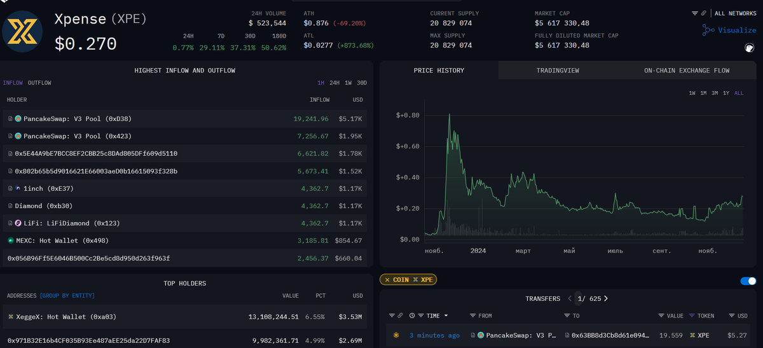Open address 0x971B32E16b4CF035B93 in Top Holders
Viewport: 763px width, 348px height.
(88, 340)
